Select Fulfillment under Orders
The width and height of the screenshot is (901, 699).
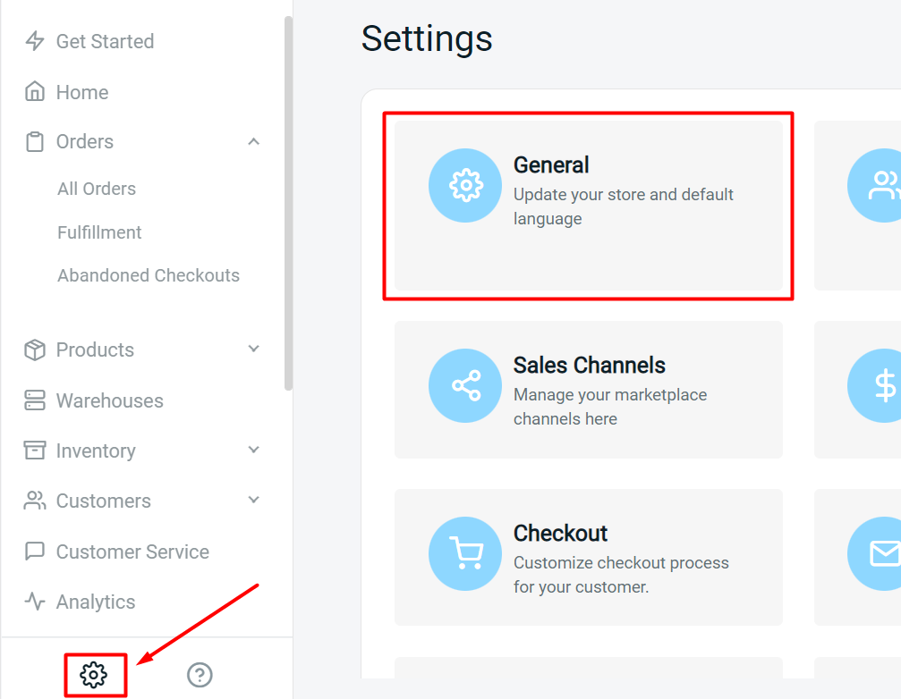point(99,232)
